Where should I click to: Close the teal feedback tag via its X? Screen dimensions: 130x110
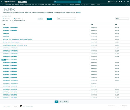(5, 60)
